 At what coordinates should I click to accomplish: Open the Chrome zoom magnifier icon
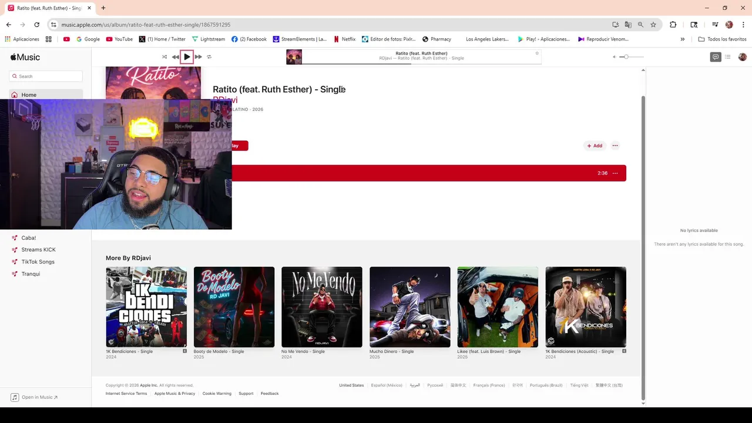[640, 25]
